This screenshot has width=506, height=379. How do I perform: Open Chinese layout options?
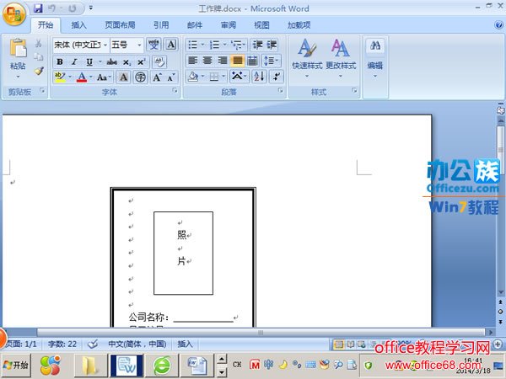point(239,77)
